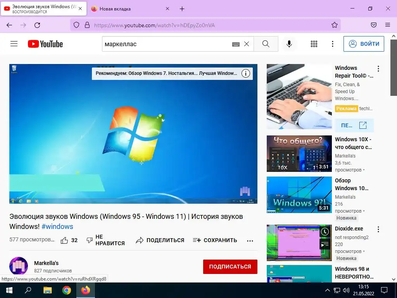Image resolution: width=397 pixels, height=298 pixels.
Task: Open the Markella's channel name link
Action: click(47, 263)
